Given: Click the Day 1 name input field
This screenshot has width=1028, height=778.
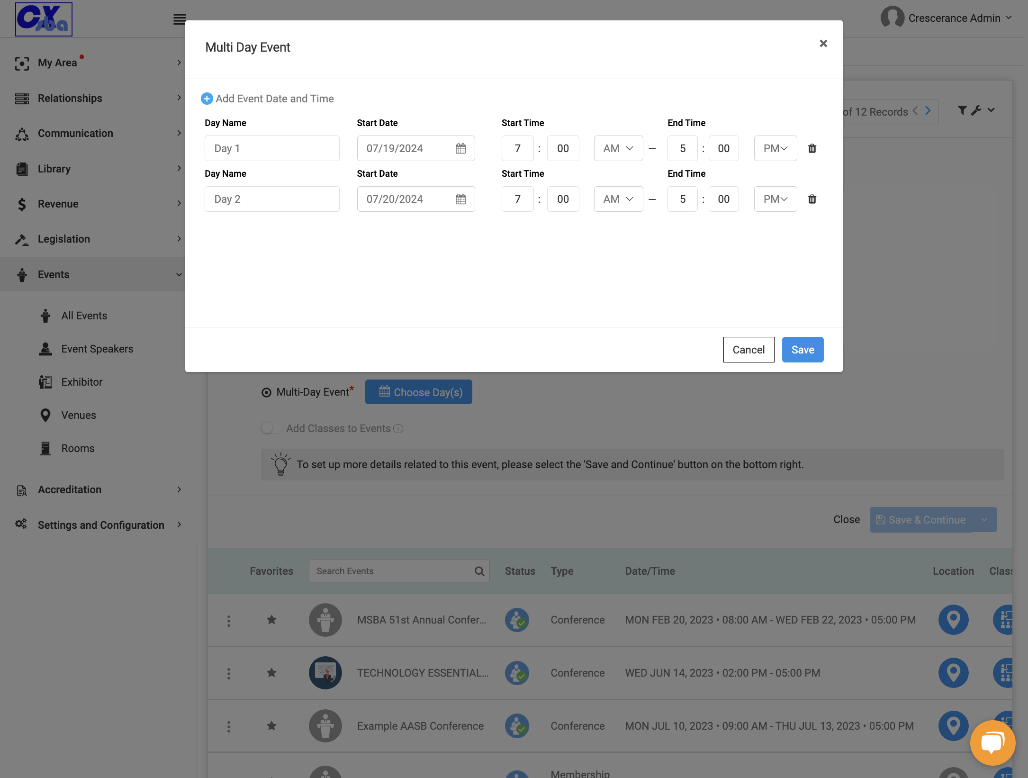Looking at the screenshot, I should 272,149.
